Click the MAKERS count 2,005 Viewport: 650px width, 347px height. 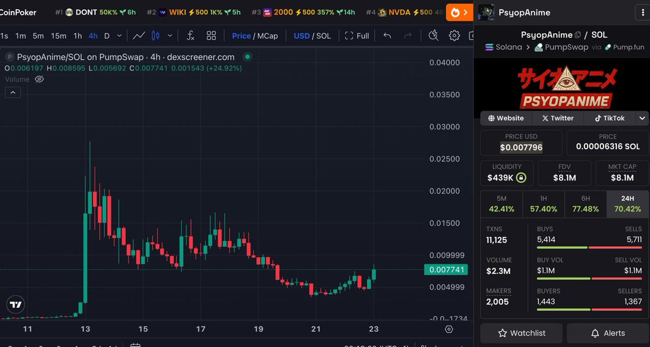[498, 302]
